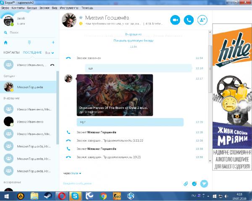Open Windows Start menu
This screenshot has height=201, width=252.
click(x=6, y=196)
